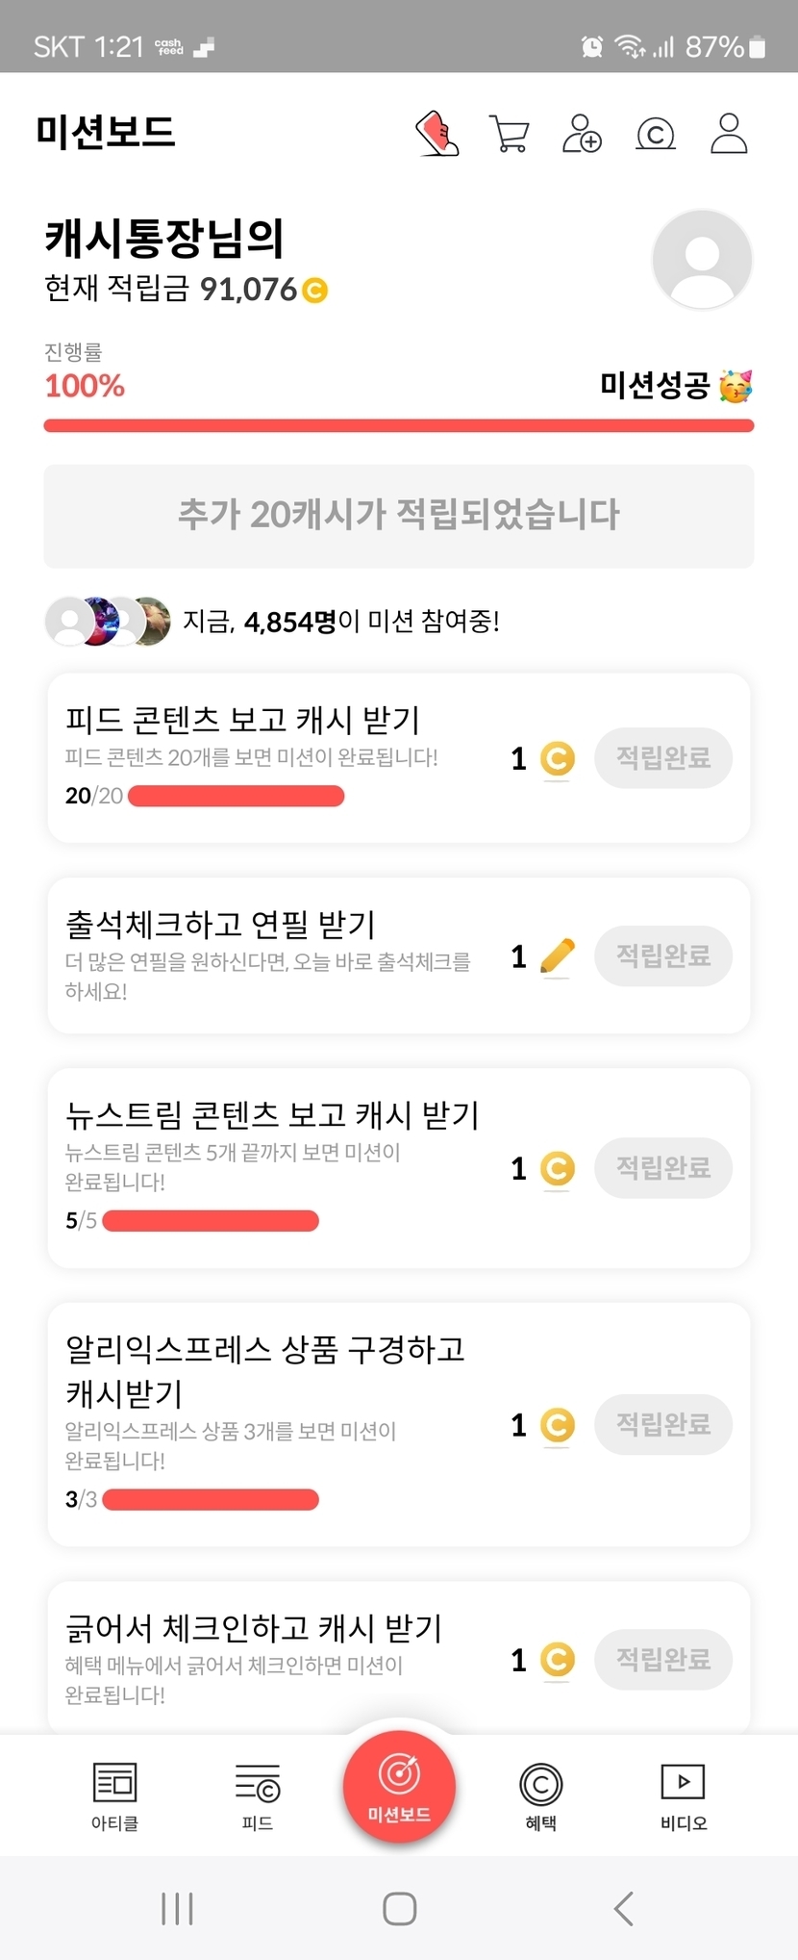Viewport: 798px width, 1960px height.
Task: Tap the invite friend icon
Action: 582,134
